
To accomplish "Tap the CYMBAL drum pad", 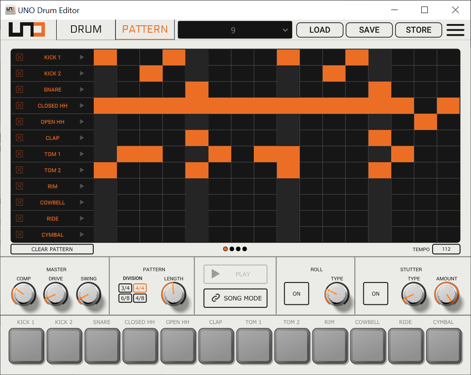I will tap(443, 344).
